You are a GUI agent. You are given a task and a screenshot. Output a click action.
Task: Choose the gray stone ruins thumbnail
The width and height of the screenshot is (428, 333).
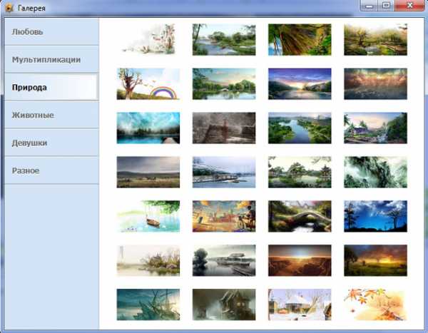coord(224,128)
